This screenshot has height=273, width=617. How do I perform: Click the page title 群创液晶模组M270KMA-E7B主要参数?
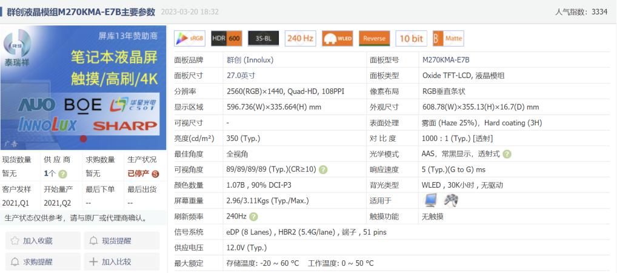[81, 12]
